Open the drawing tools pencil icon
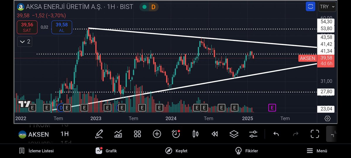 tap(99, 134)
